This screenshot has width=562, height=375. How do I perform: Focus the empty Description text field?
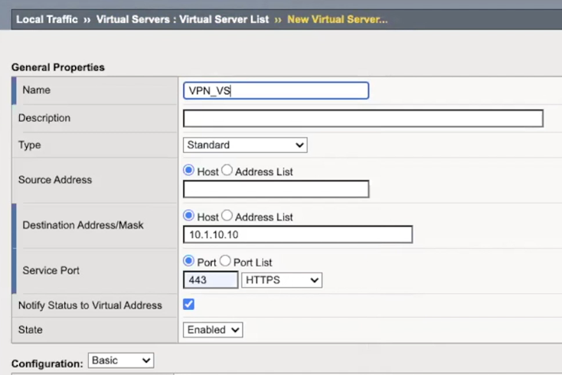[363, 119]
